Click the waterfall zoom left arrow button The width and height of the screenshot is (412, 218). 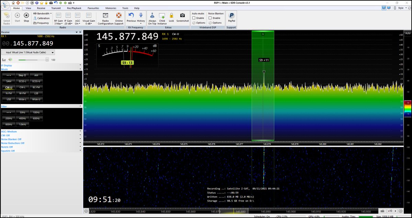click(86, 211)
